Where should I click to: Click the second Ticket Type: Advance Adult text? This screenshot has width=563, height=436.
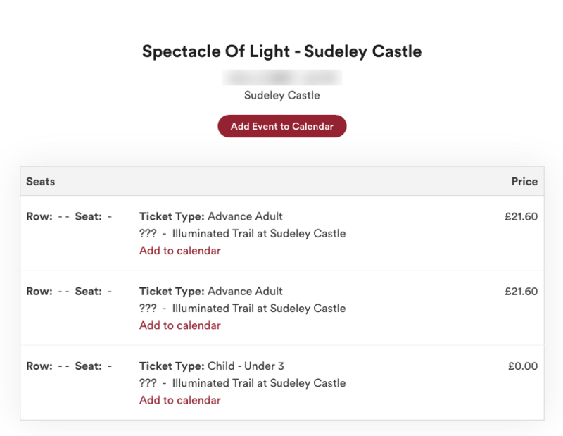pyautogui.click(x=210, y=291)
